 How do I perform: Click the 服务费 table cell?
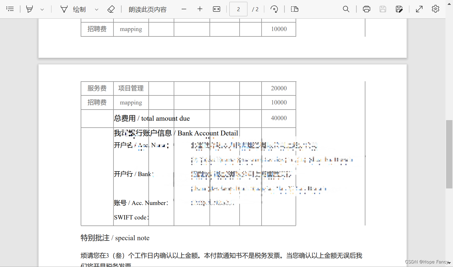97,88
